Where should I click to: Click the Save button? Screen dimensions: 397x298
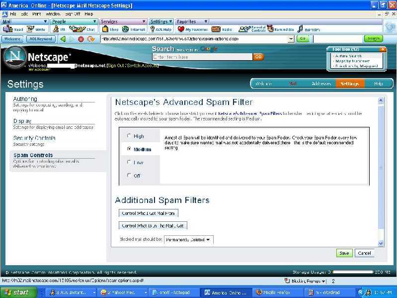point(344,253)
